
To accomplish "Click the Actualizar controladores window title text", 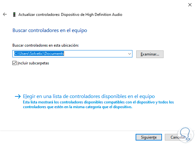I will pos(70,14).
